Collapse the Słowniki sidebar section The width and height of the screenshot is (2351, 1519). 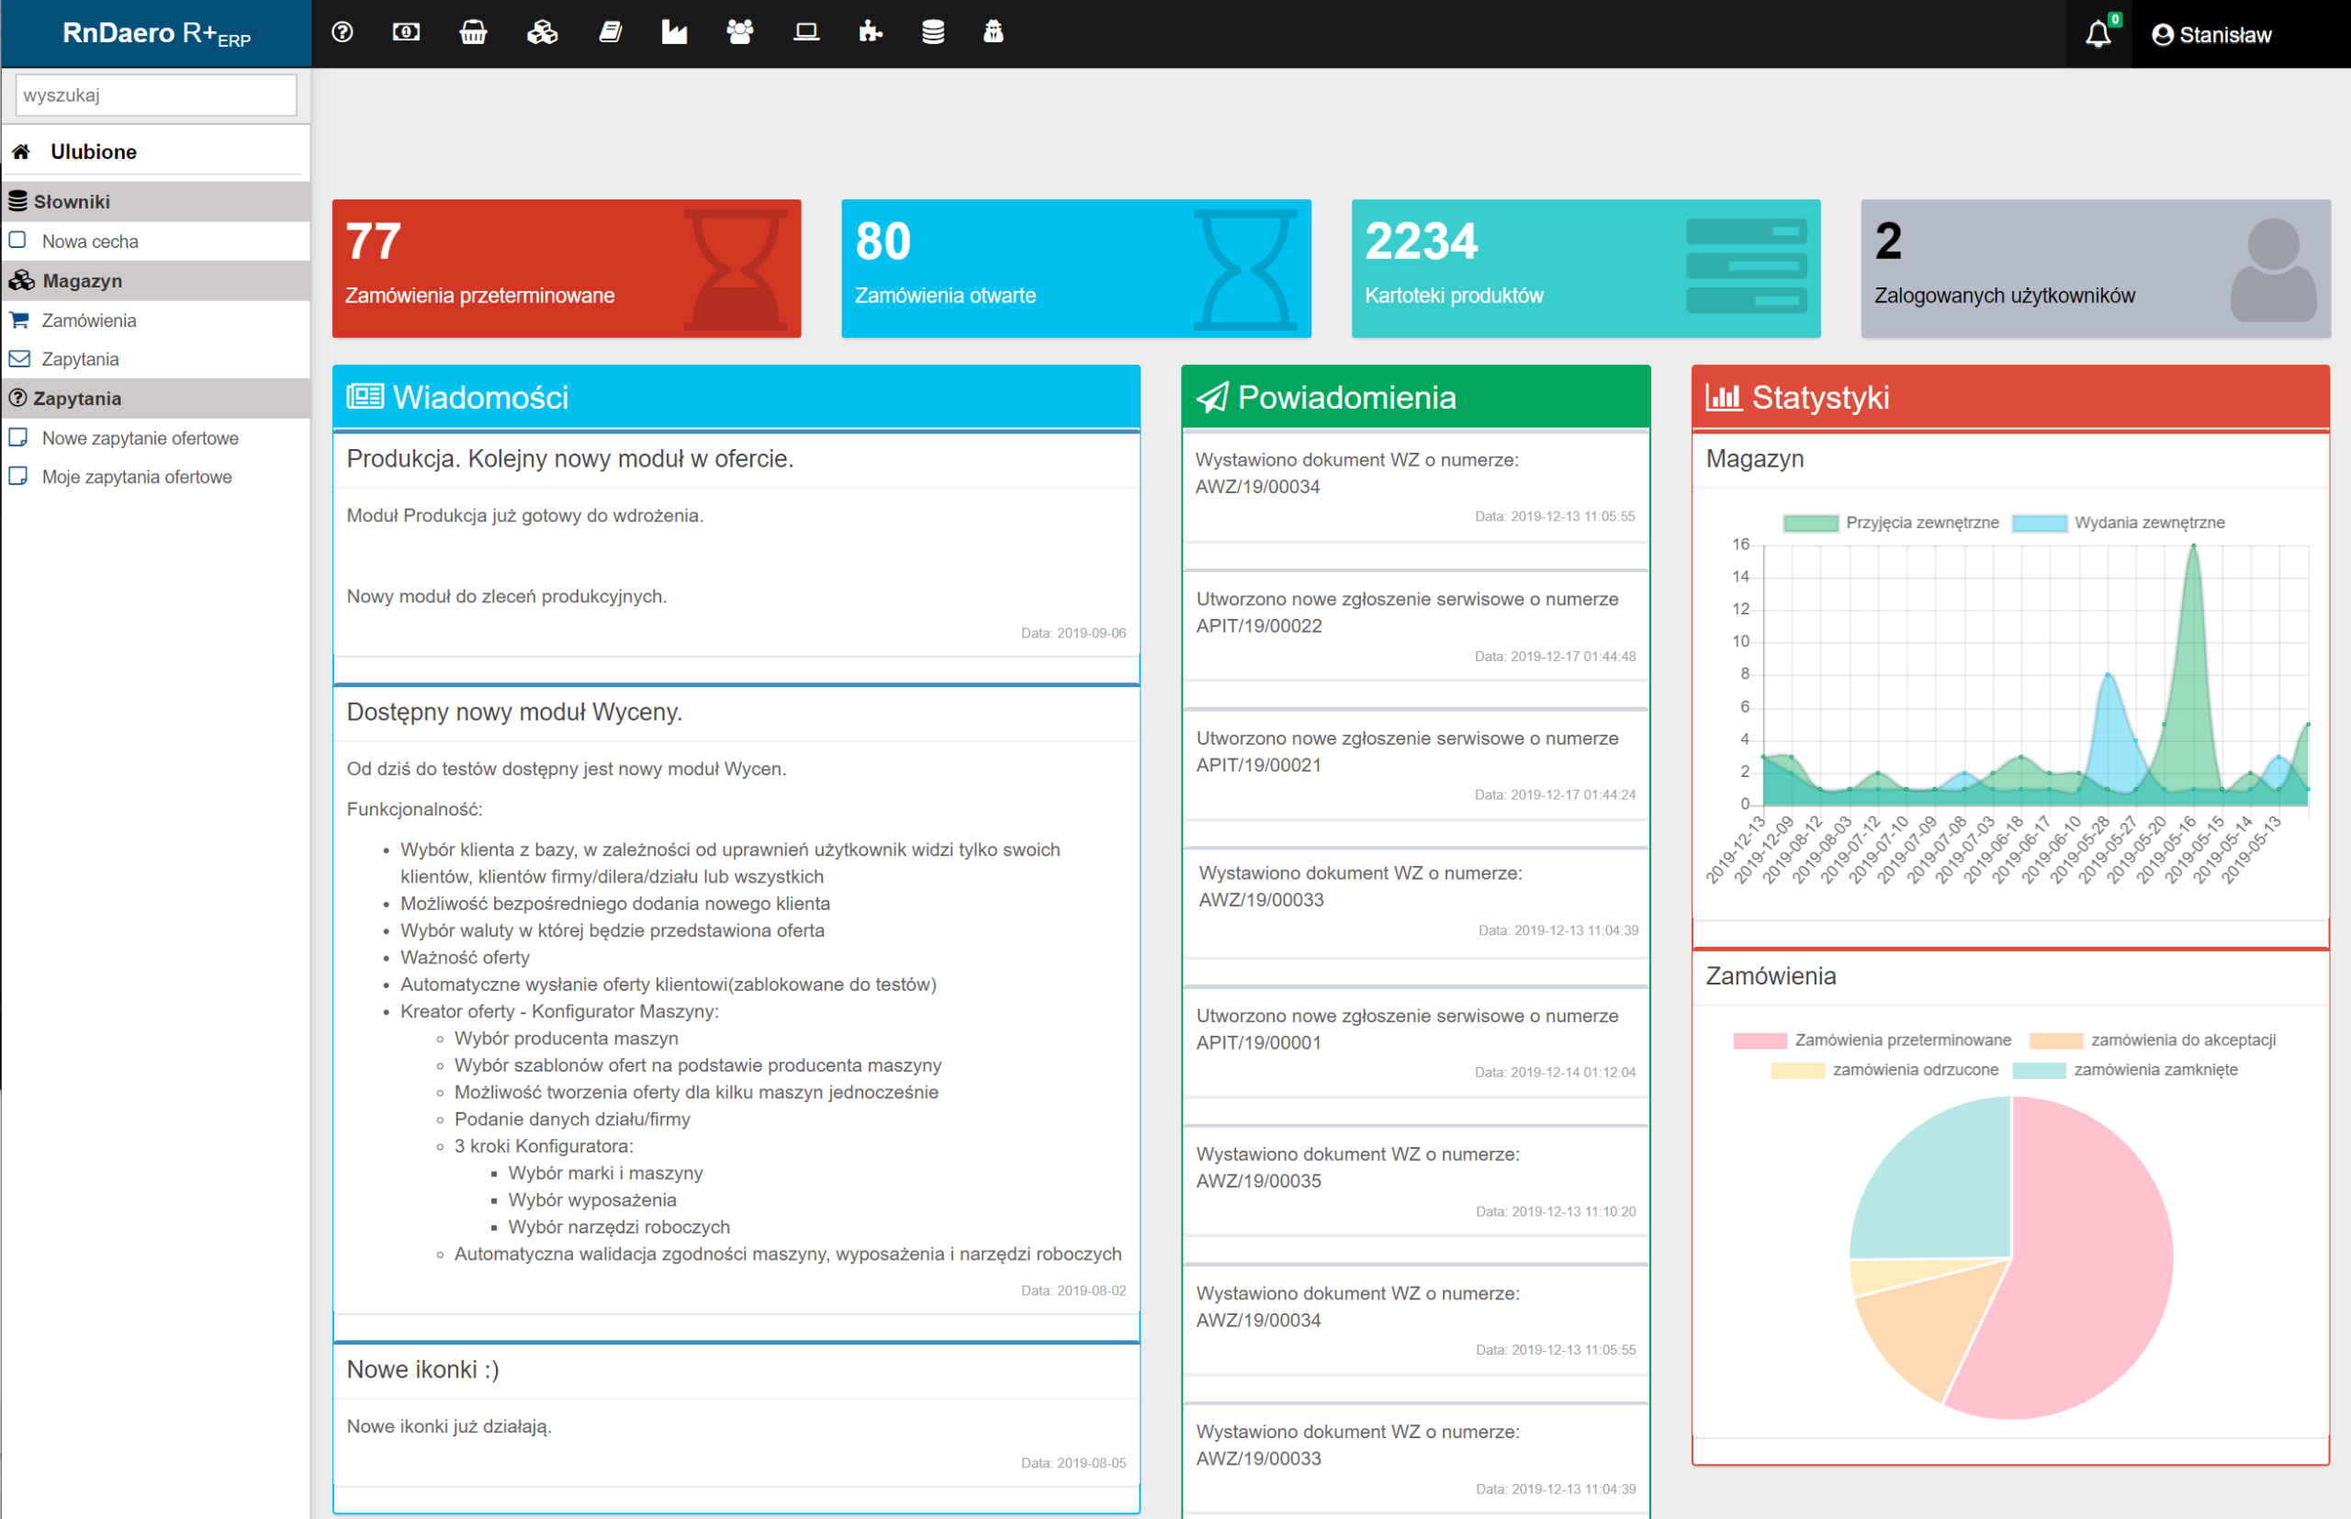click(x=72, y=201)
